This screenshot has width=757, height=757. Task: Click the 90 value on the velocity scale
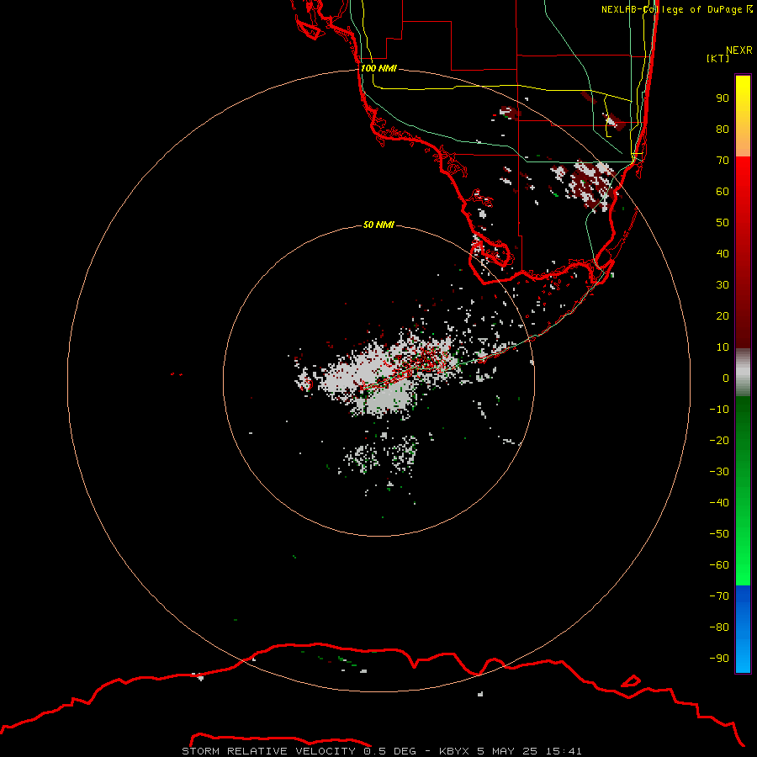click(x=723, y=98)
